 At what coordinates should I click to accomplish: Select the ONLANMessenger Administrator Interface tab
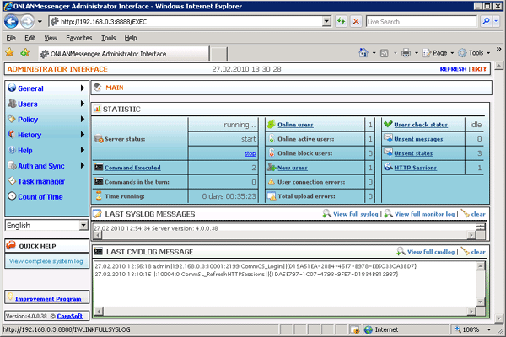[124, 54]
